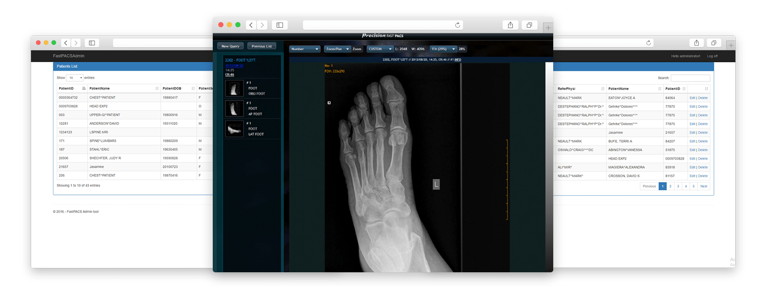The image size is (766, 288).
Task: Sort by PatientID in the left Patients List table
Action: click(x=72, y=88)
